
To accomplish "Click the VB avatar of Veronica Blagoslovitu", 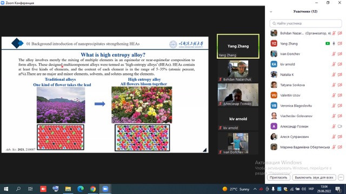I will tap(274, 106).
